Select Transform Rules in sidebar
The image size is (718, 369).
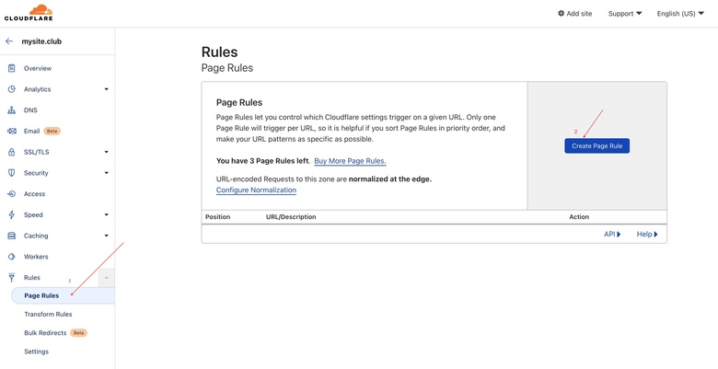tap(48, 315)
